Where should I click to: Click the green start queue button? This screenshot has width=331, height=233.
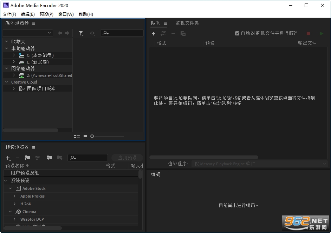click(x=322, y=33)
